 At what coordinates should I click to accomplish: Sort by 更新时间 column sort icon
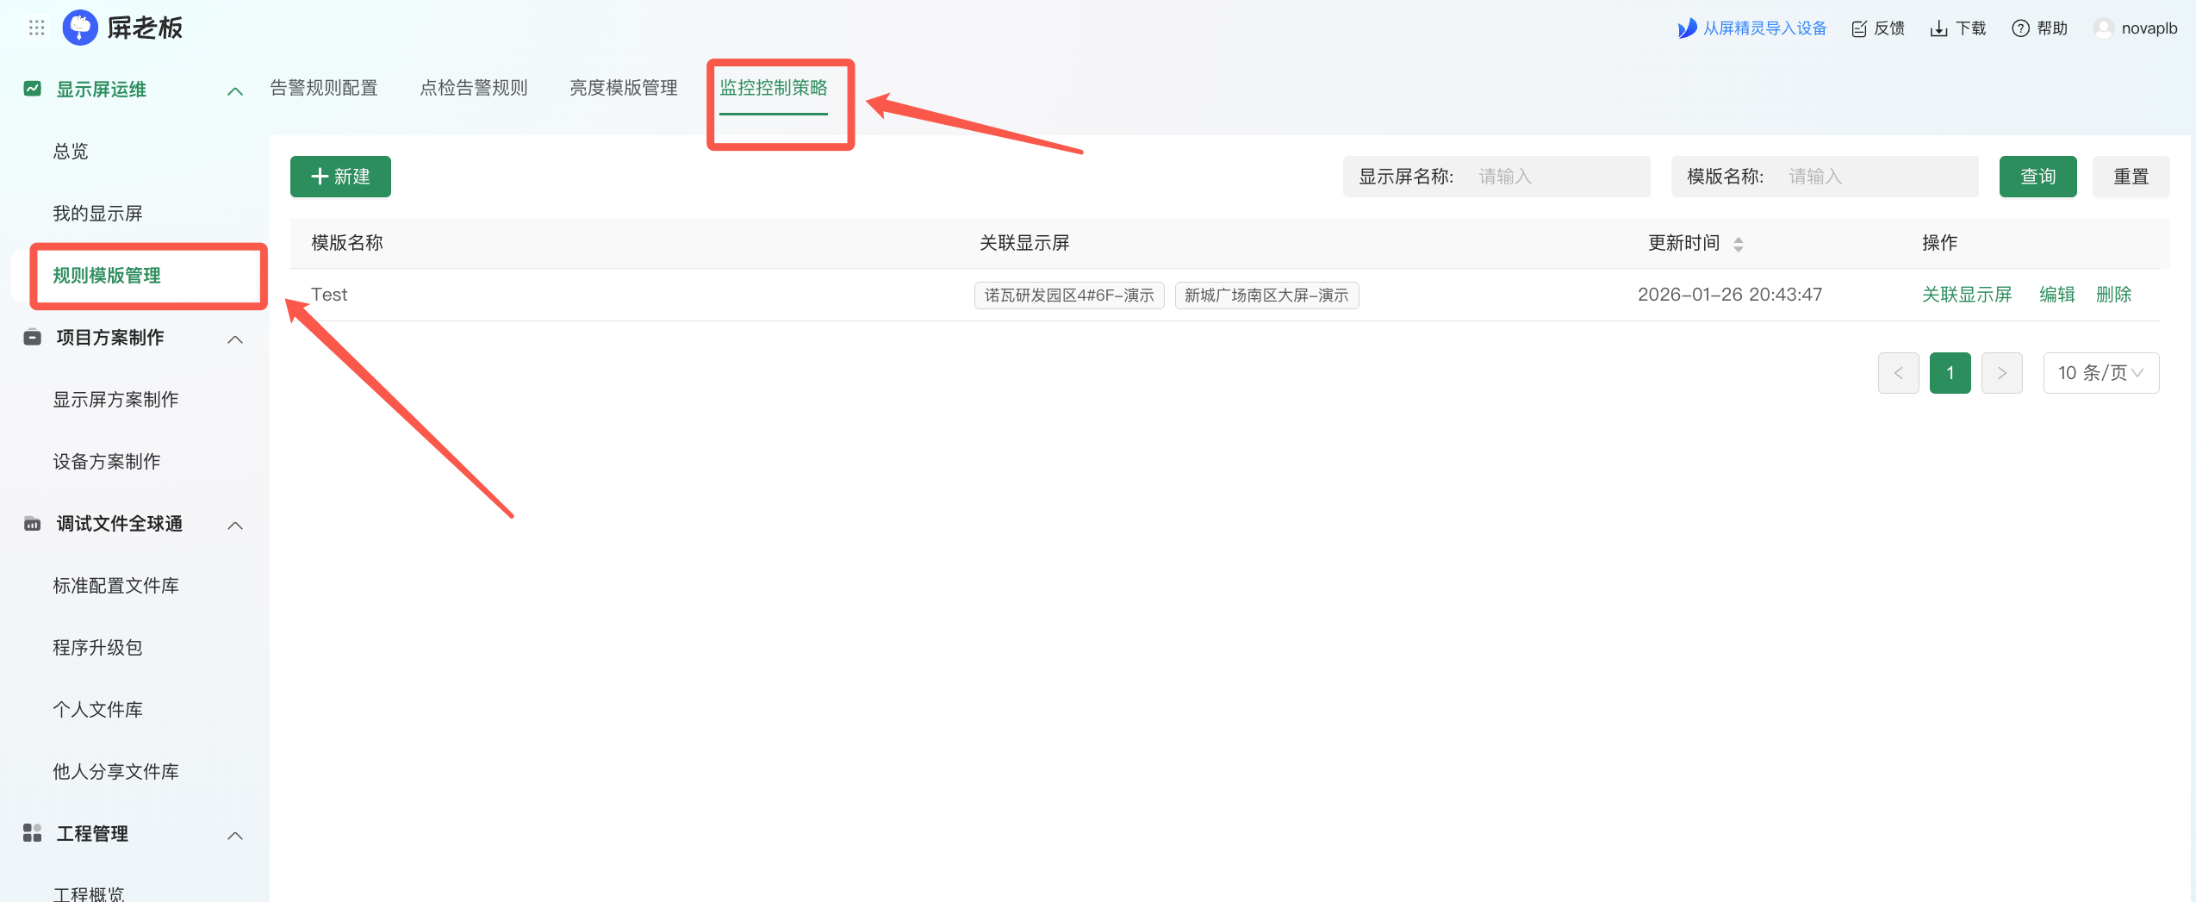[1739, 245]
